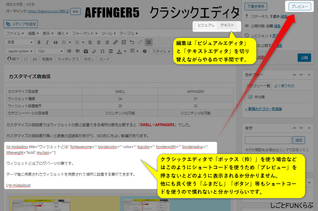
Task: Collapse the カテゴリー panel triangle
Action: pos(309,75)
